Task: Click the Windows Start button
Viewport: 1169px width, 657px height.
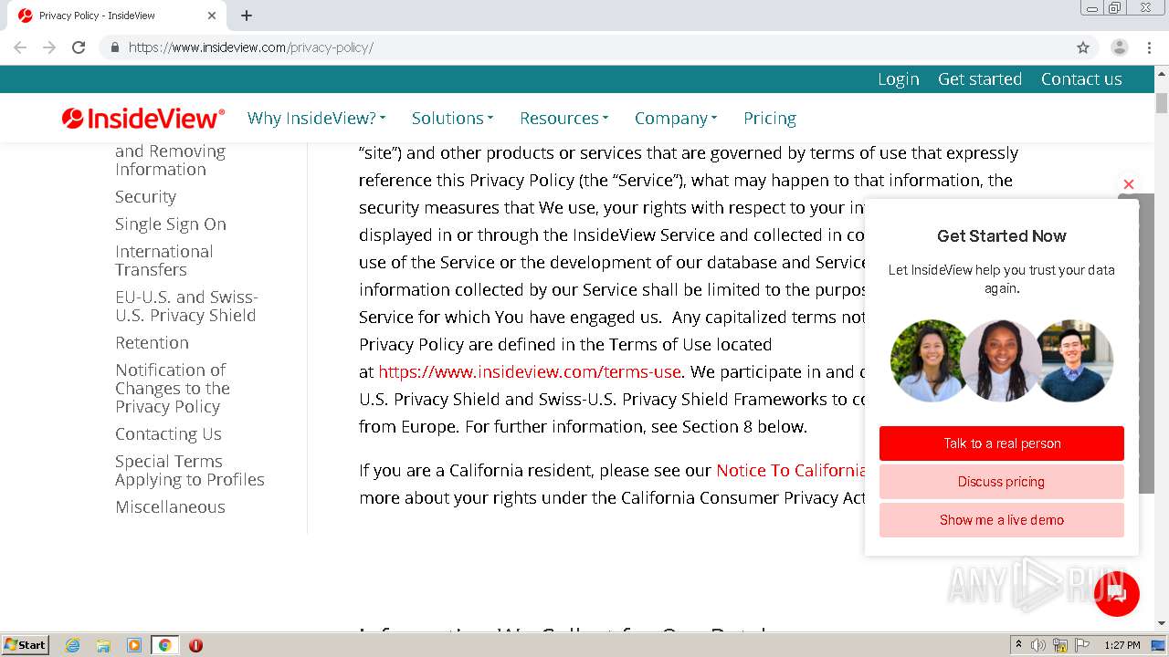Action: tap(26, 645)
